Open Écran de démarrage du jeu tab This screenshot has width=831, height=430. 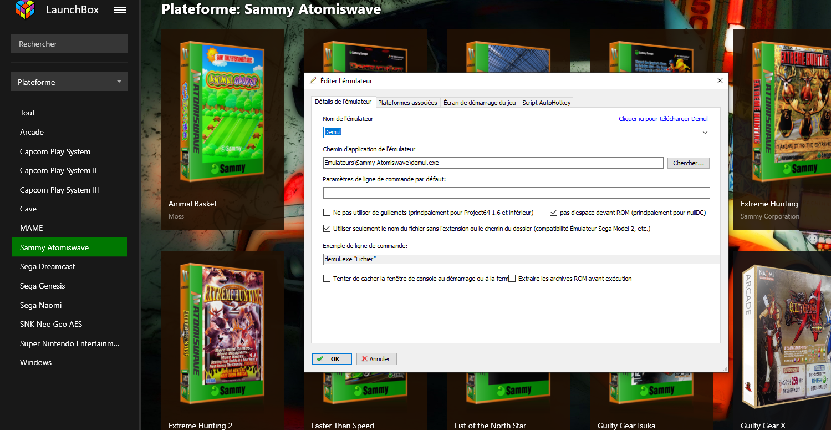(x=480, y=103)
